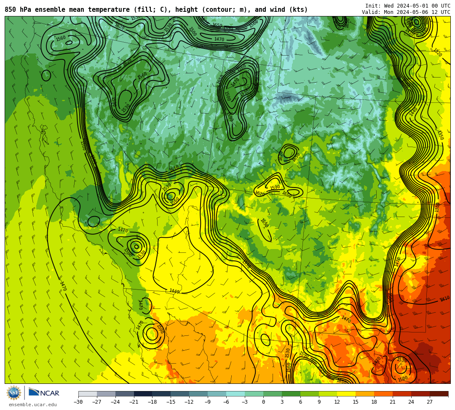
Task: Click the -6 colorbar tick label
Action: [x=226, y=402]
